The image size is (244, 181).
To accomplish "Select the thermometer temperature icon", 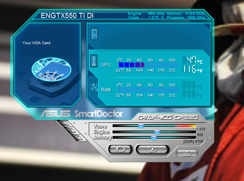I will (x=94, y=61).
